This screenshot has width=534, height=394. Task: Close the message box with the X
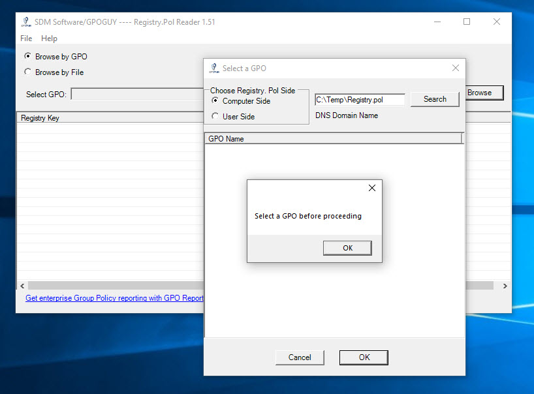372,188
